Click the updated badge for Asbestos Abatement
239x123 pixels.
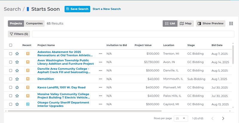28,54
